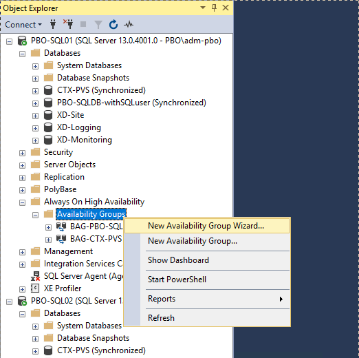Click the BAG-CTX-PVS availability group icon
The height and width of the screenshot is (358, 359).
pyautogui.click(x=61, y=239)
